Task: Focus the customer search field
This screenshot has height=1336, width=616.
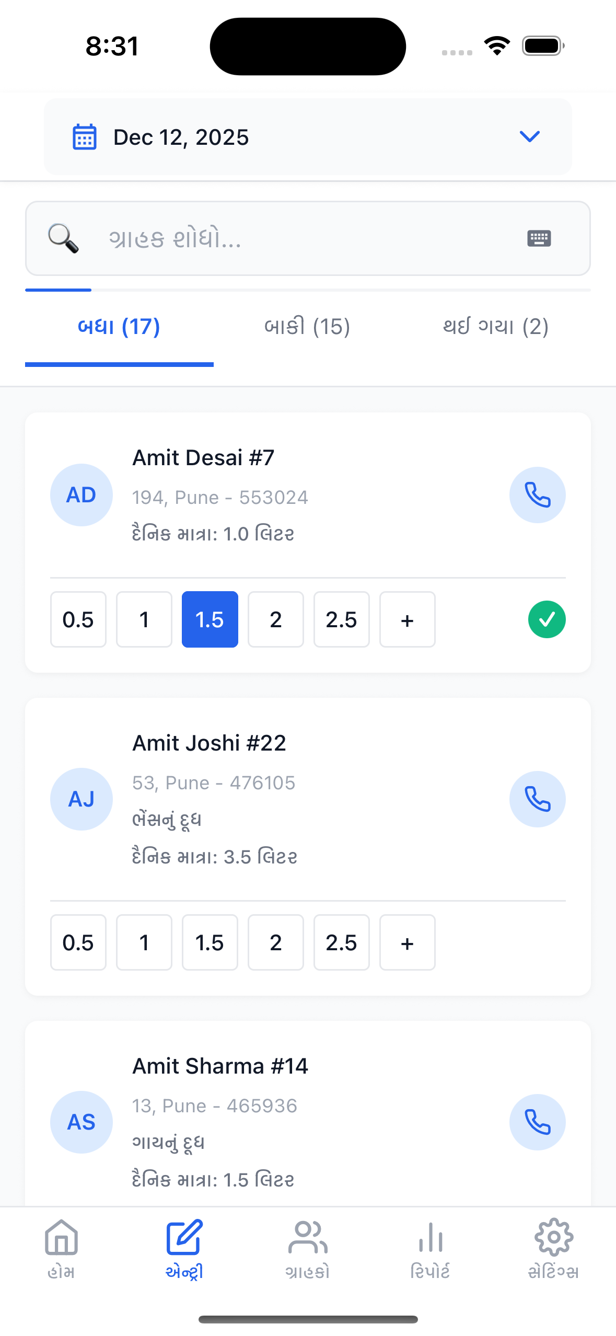Action: pyautogui.click(x=293, y=238)
